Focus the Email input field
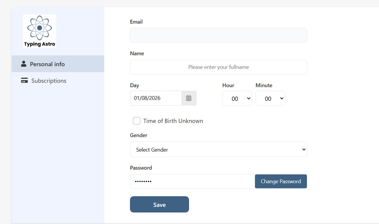The image size is (379, 224). coord(218,35)
